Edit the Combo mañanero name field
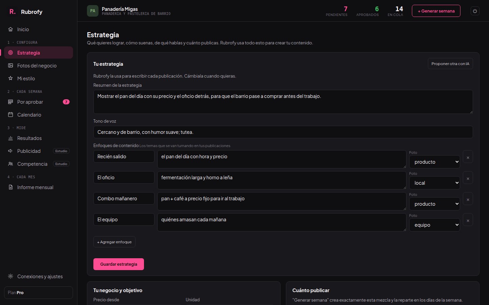Image resolution: width=489 pixels, height=305 pixels. pyautogui.click(x=124, y=199)
